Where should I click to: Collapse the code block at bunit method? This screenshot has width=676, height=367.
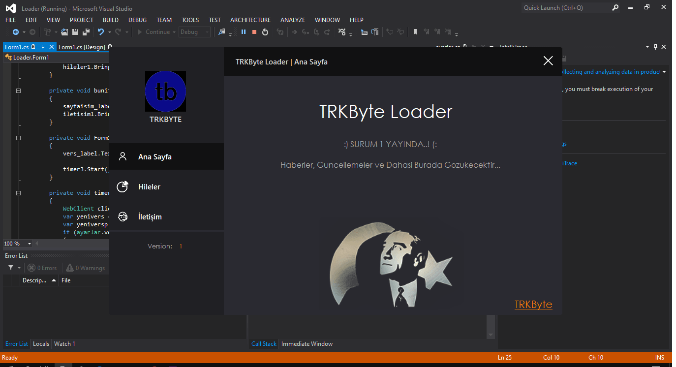pyautogui.click(x=18, y=91)
